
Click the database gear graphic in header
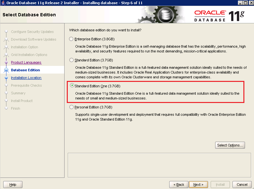point(165,15)
